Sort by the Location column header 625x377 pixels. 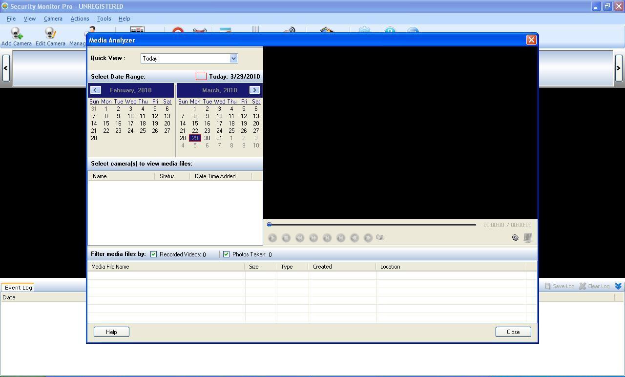point(451,267)
